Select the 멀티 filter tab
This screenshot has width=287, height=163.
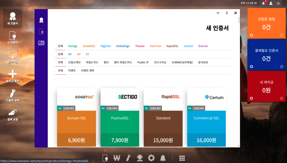106,63
